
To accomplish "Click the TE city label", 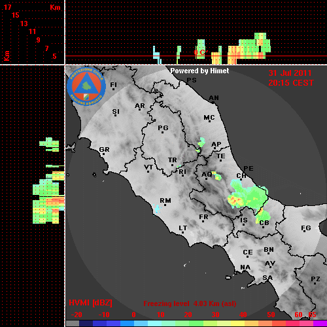I will point(221,156).
